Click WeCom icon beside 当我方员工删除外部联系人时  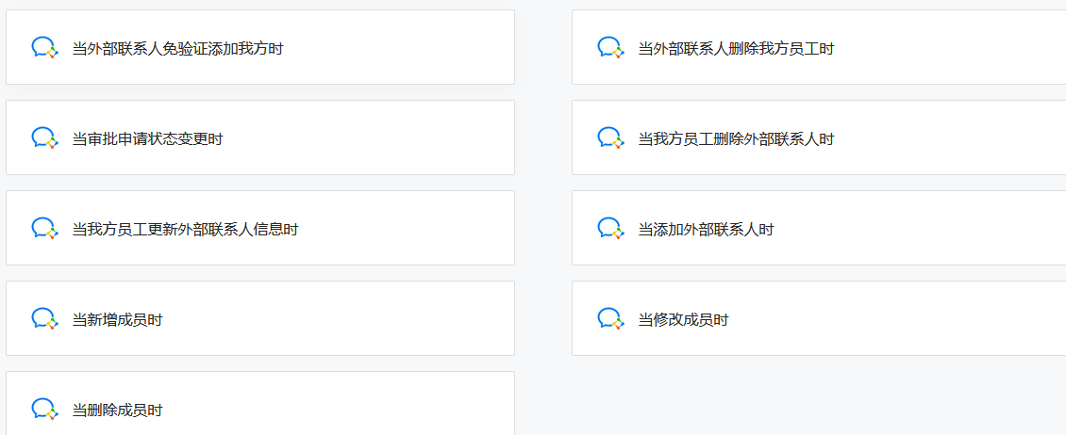pyautogui.click(x=610, y=137)
